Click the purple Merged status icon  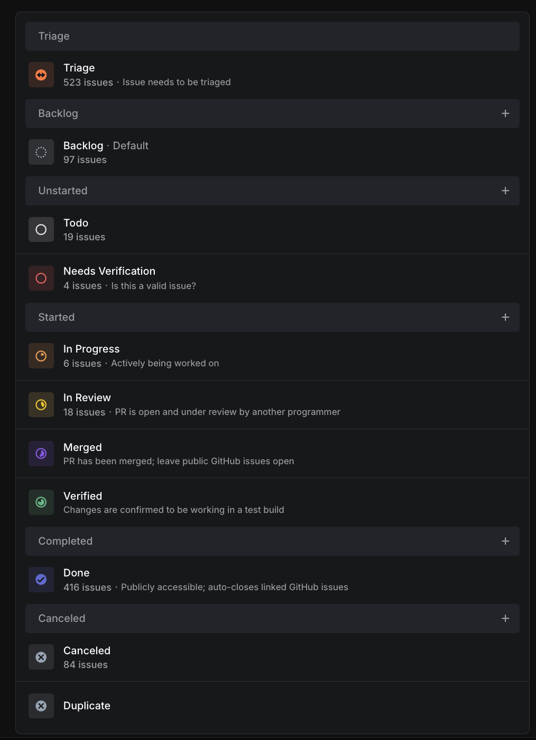click(x=41, y=454)
